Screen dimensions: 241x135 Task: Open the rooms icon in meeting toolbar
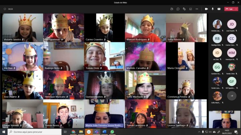click(191, 9)
